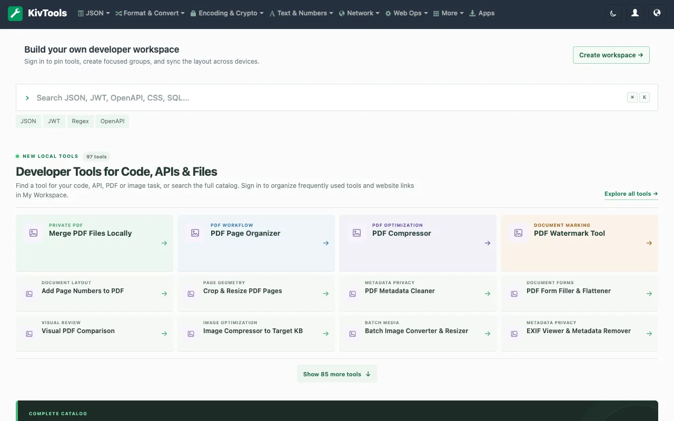
Task: Open EXIF Viewer & Metadata Remover
Action: [x=579, y=333]
